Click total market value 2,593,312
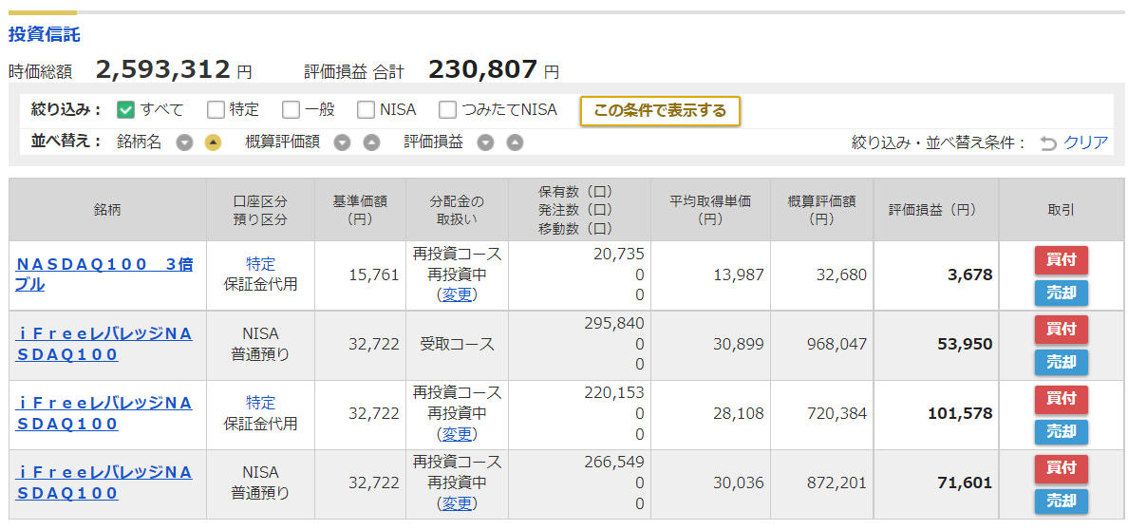The width and height of the screenshot is (1128, 530). point(162,69)
